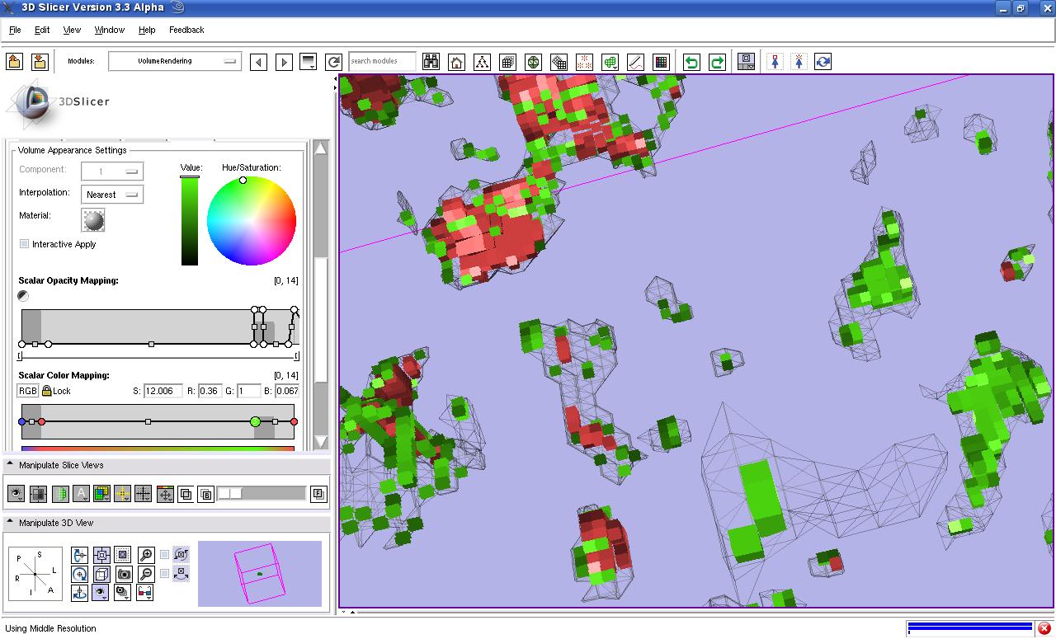This screenshot has width=1056, height=639.
Task: Open the Modules dropdown showing VolumeRendering
Action: tap(174, 61)
